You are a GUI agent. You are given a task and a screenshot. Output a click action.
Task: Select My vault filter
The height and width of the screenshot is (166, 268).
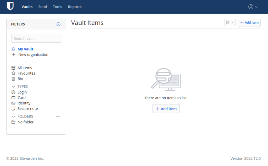click(x=25, y=49)
